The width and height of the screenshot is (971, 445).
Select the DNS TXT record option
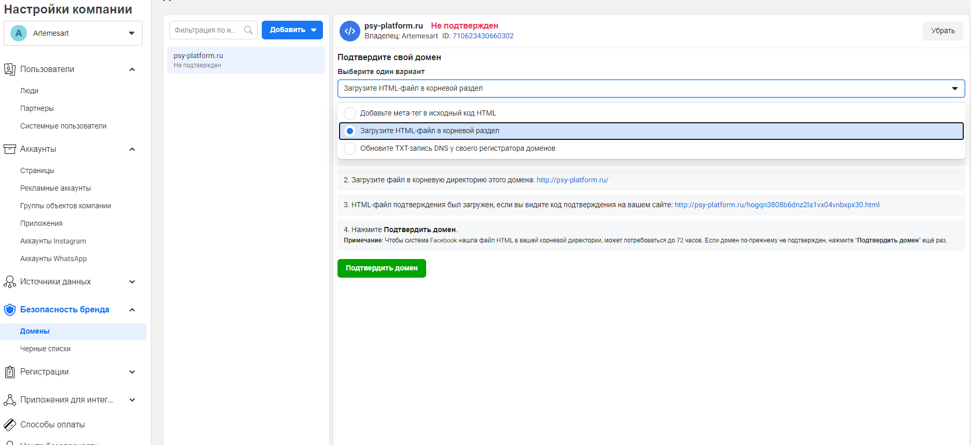tap(350, 149)
